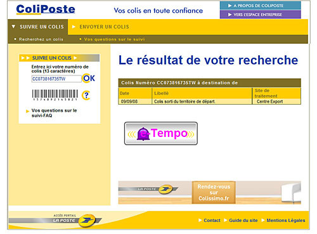The width and height of the screenshot is (317, 234).
Task: Click the 'Le résultat de votre recherche' heading
Action: coord(208,60)
